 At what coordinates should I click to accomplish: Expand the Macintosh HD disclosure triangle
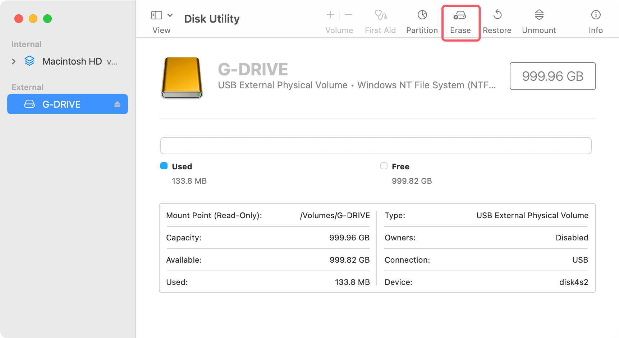coord(14,61)
